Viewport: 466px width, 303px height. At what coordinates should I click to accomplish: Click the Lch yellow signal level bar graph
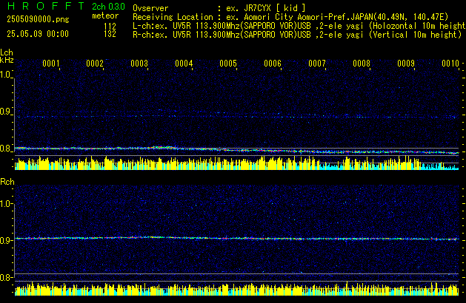pyautogui.click(x=236, y=163)
